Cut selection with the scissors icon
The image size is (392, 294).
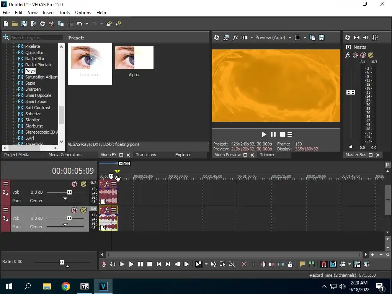coord(52,24)
